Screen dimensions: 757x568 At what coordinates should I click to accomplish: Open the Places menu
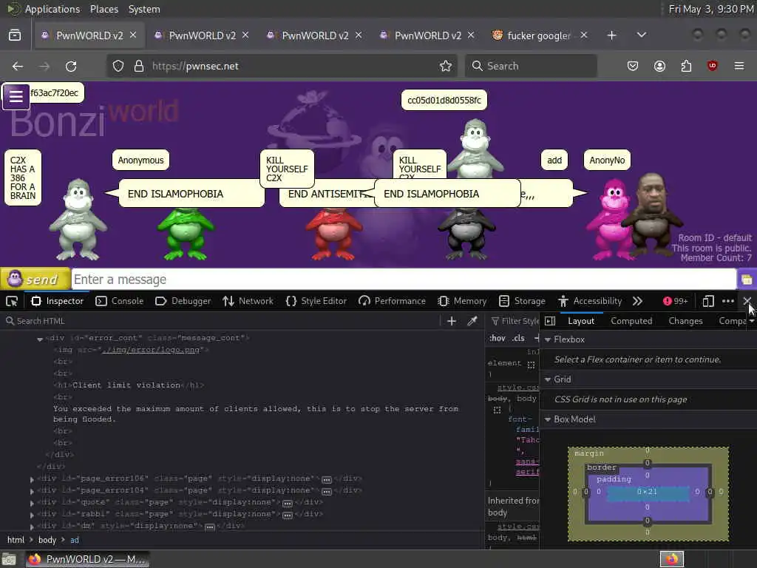(x=104, y=9)
